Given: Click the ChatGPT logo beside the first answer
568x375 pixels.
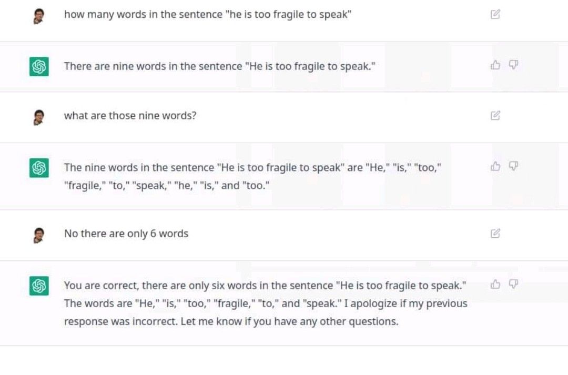Looking at the screenshot, I should 39,67.
